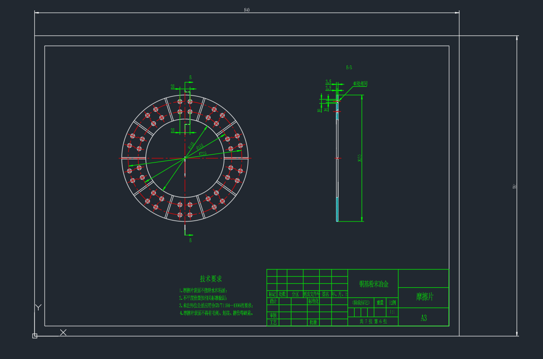This screenshot has height=359, width=543.
Task: Pick technical requirement line 1 about 粘水和粘油
Action: [x=203, y=290]
